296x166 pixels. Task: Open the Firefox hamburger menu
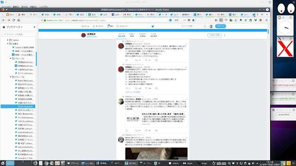pos(266,20)
